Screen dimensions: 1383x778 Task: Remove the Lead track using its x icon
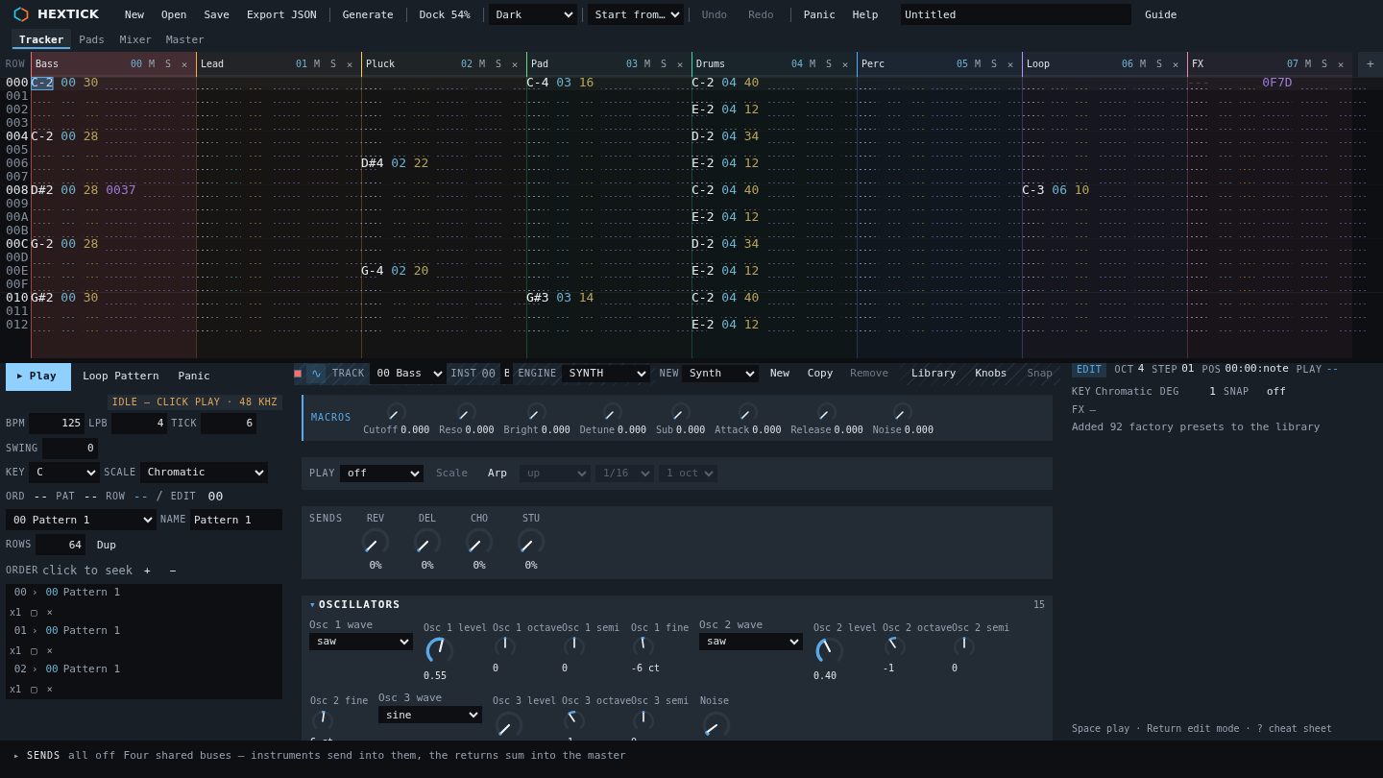click(350, 64)
